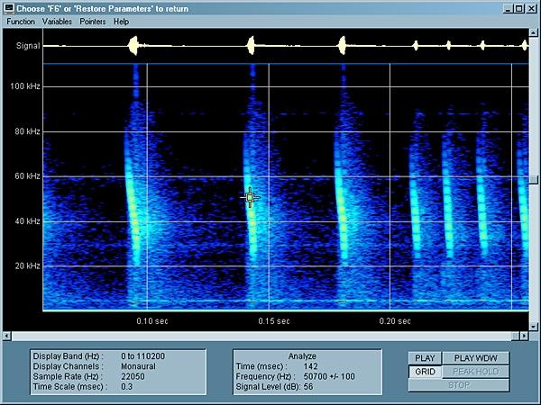Click the vertical scrollbar down arrow
The image size is (541, 405).
click(535, 327)
